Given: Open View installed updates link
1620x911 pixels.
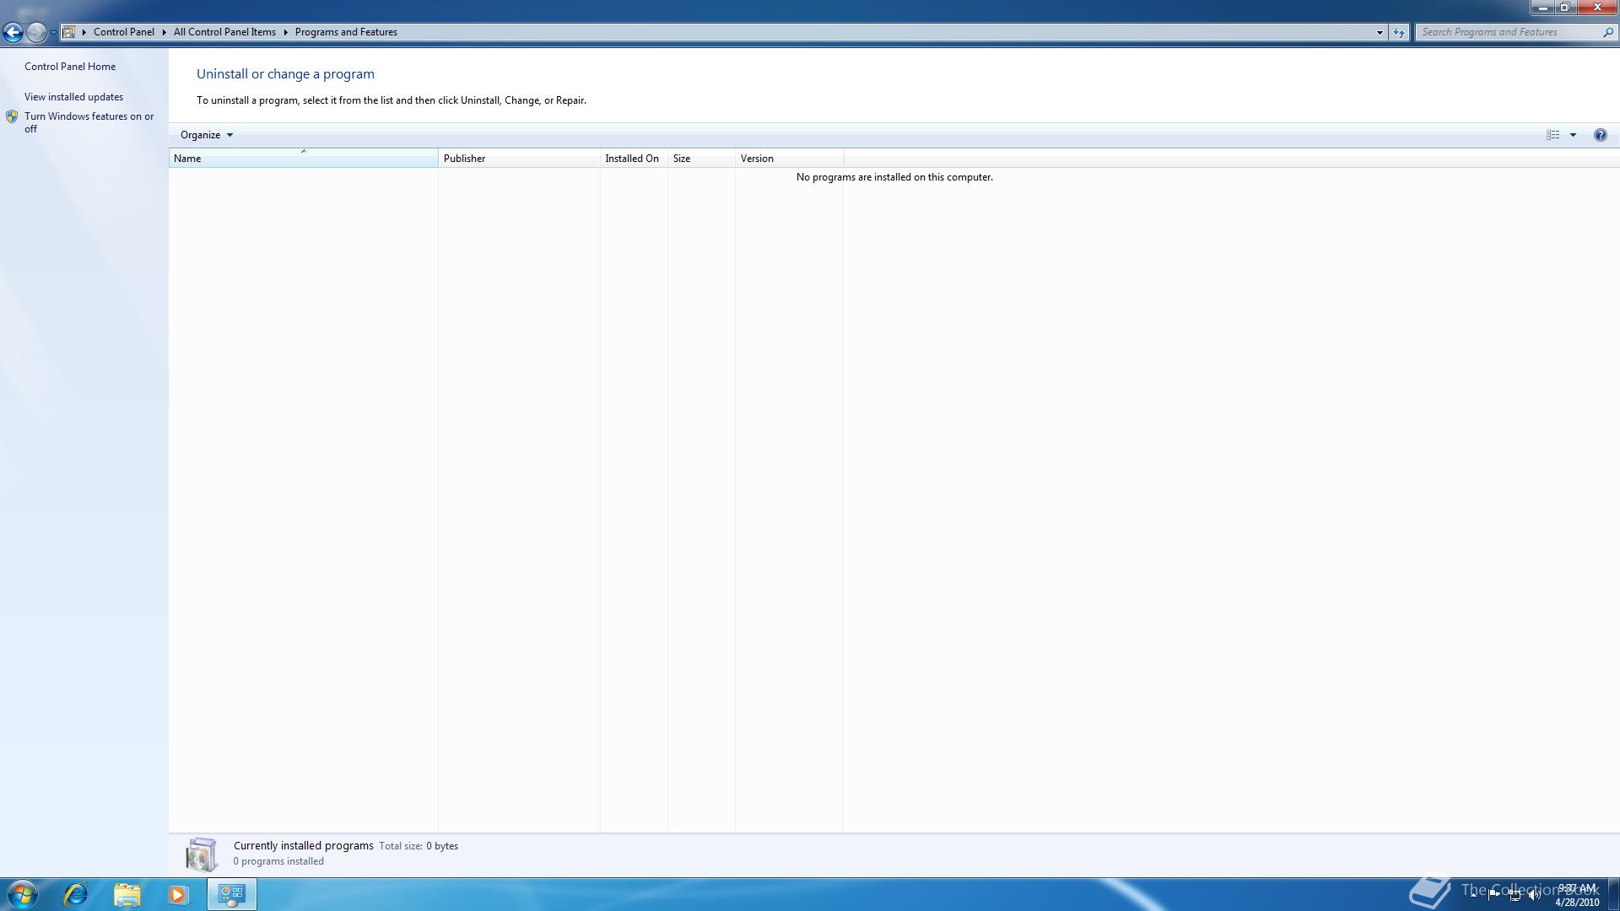Looking at the screenshot, I should 73,97.
